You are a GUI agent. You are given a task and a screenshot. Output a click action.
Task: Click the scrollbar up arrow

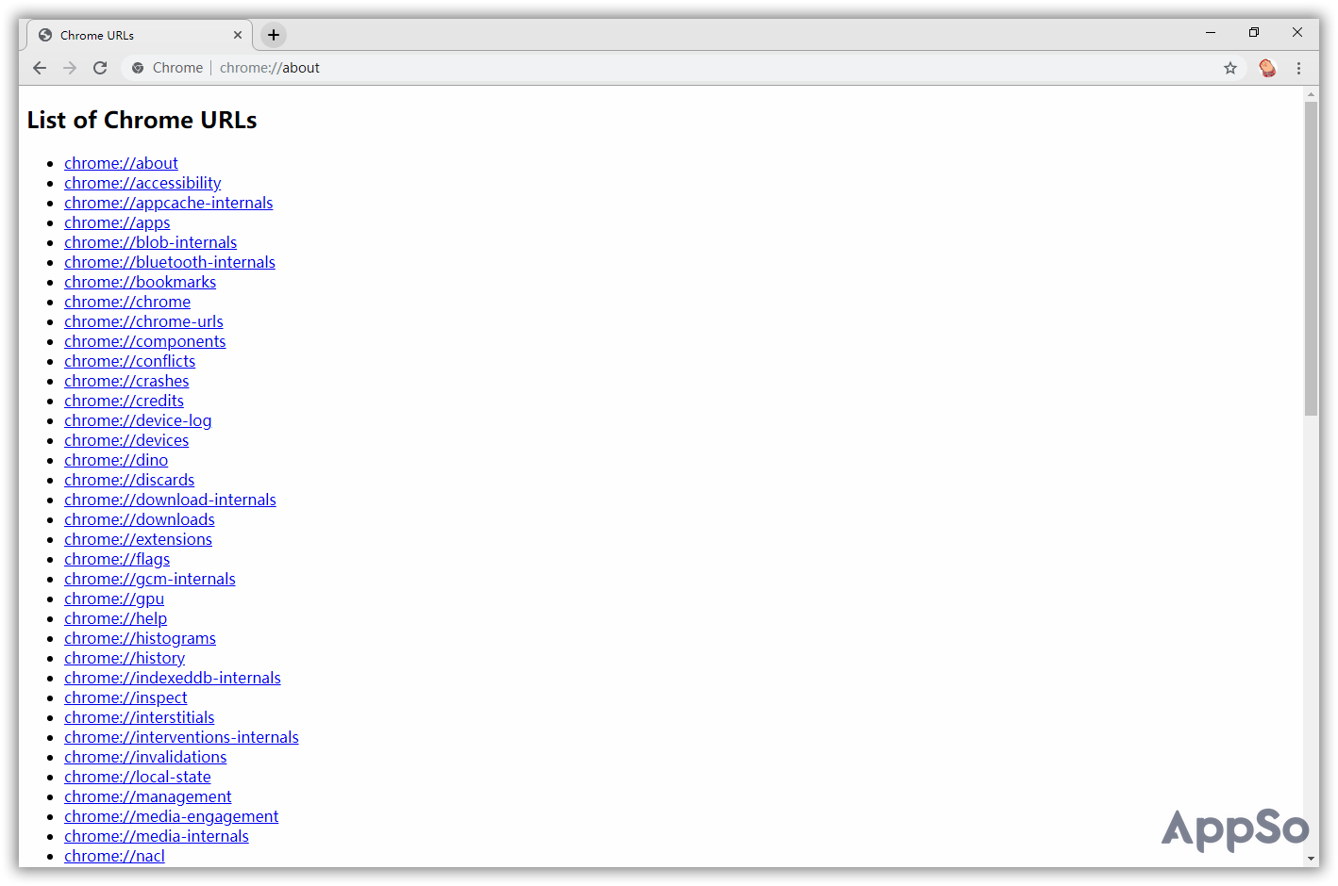(1311, 94)
